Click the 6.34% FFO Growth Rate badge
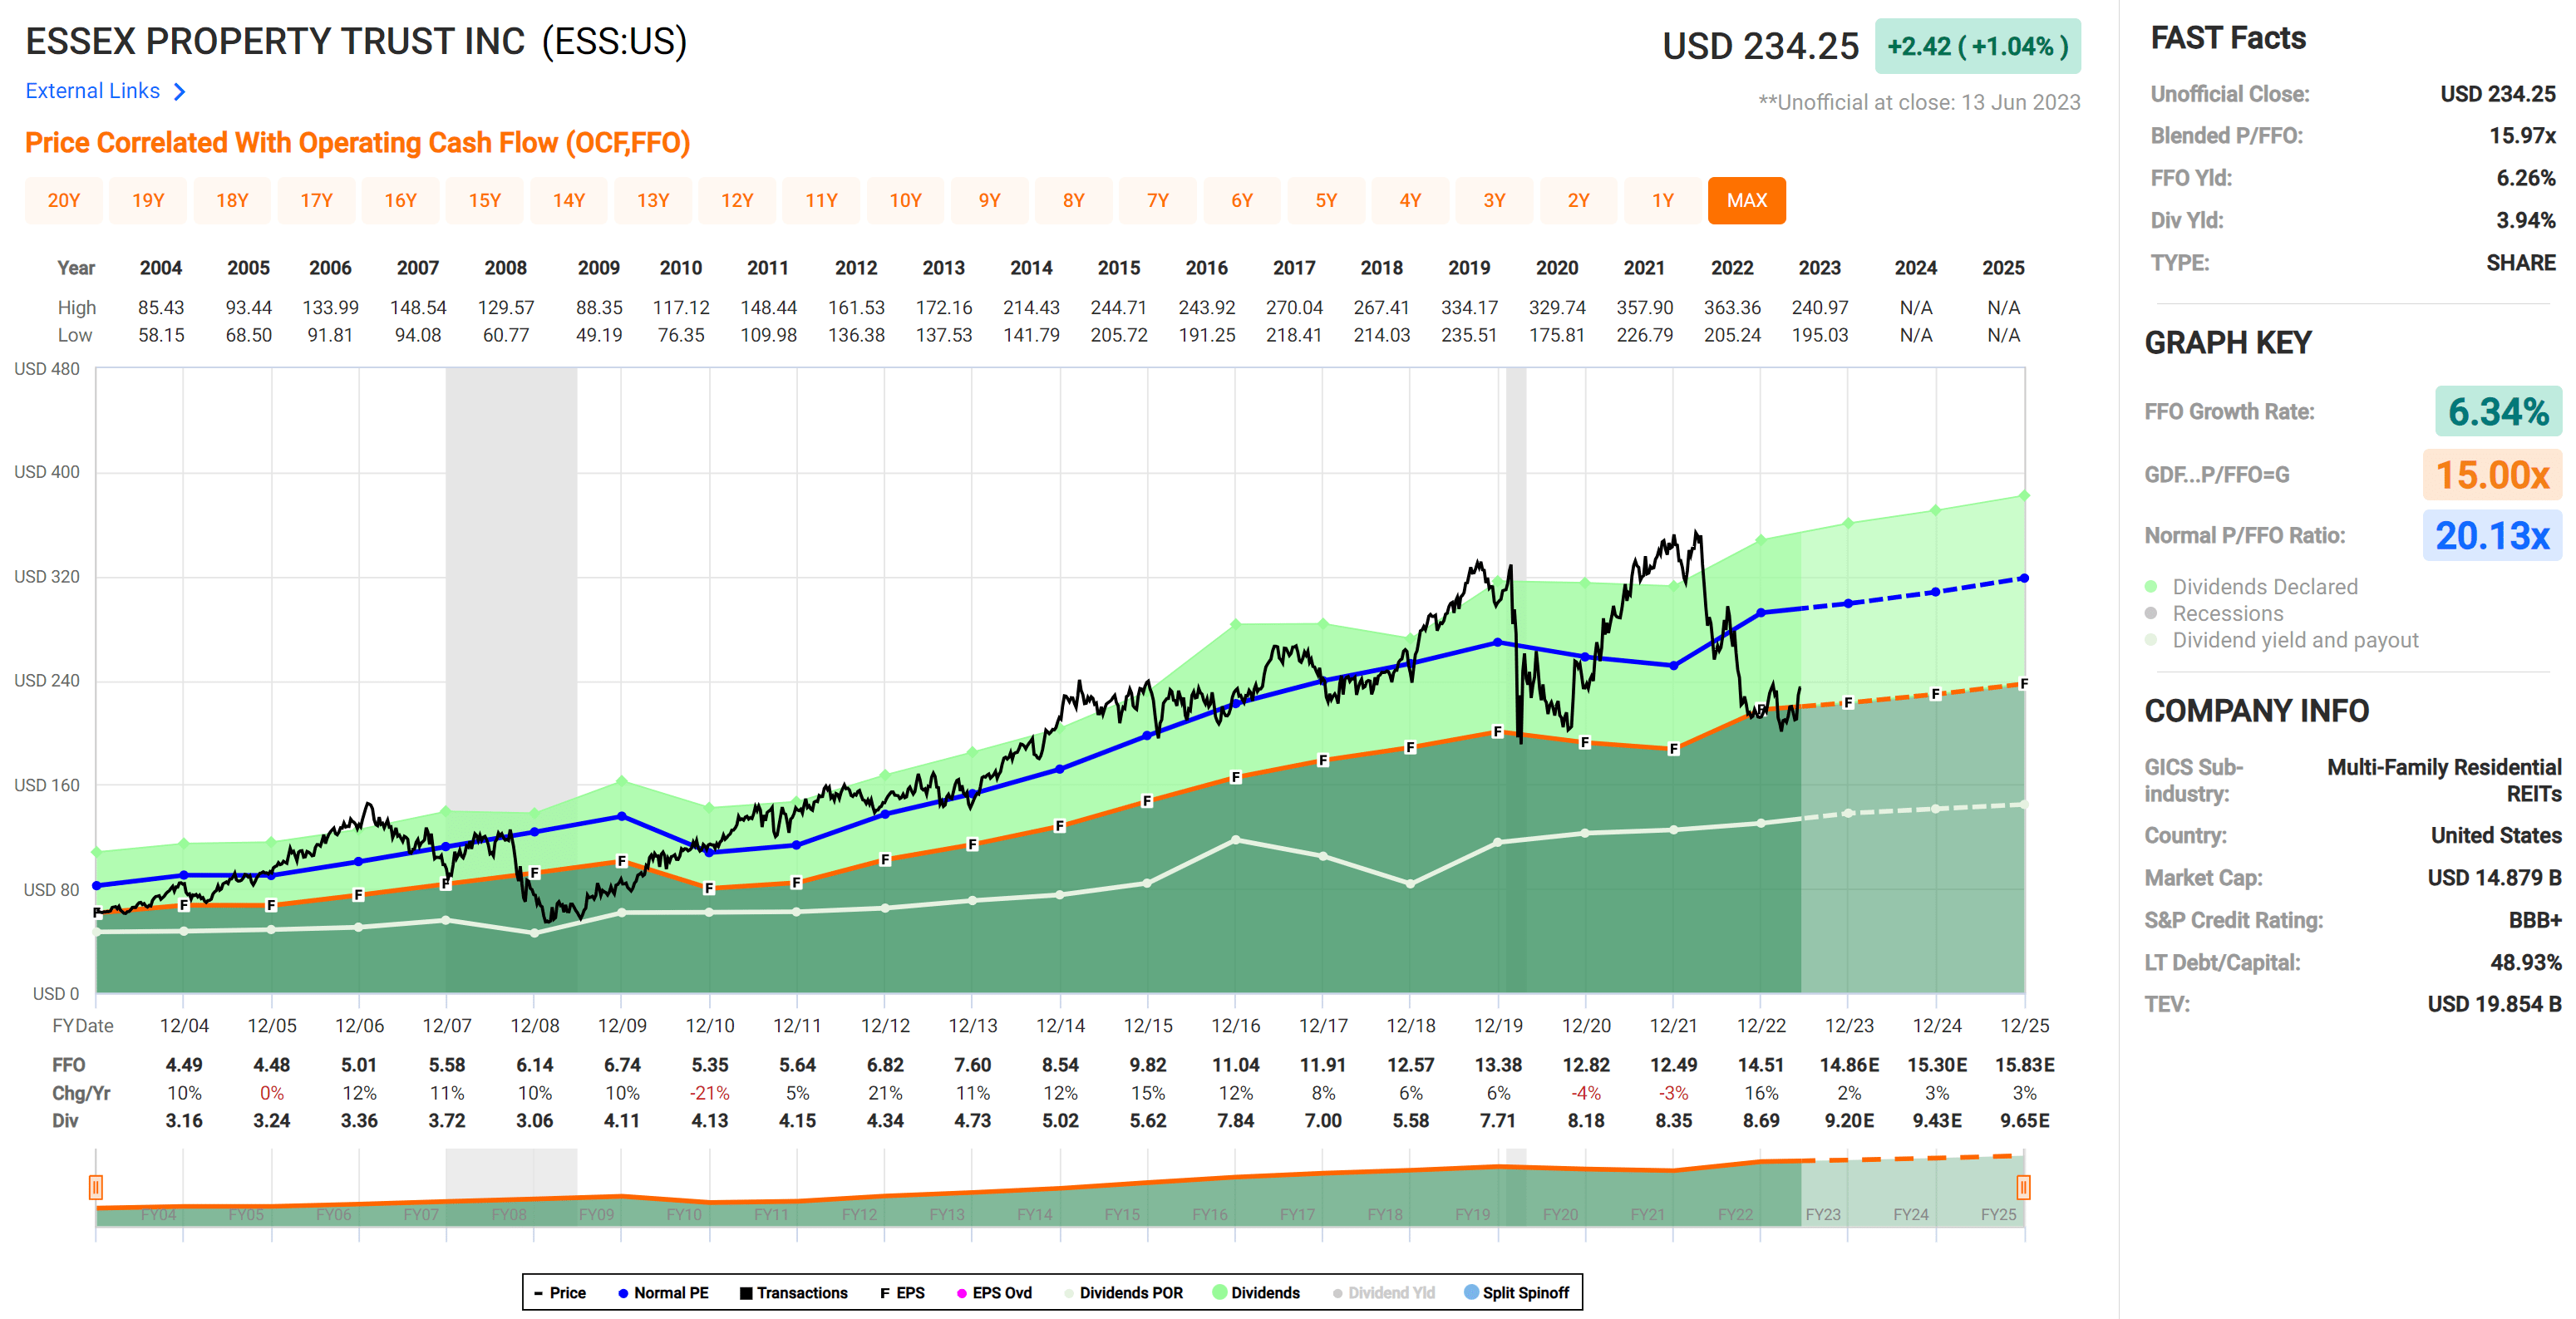The width and height of the screenshot is (2576, 1319). pos(2498,411)
